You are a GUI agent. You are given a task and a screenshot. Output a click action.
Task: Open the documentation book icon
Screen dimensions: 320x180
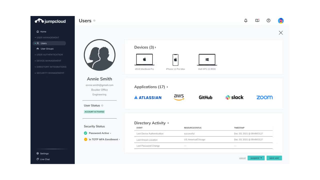257,20
